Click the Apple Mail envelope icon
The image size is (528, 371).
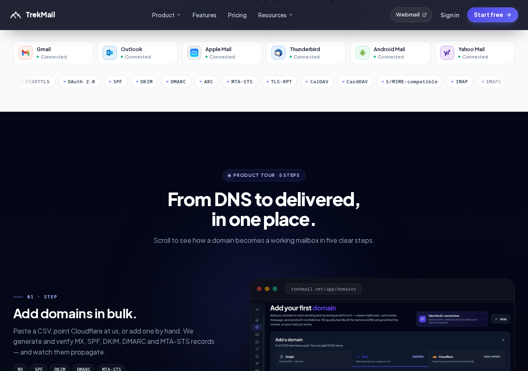(x=194, y=53)
